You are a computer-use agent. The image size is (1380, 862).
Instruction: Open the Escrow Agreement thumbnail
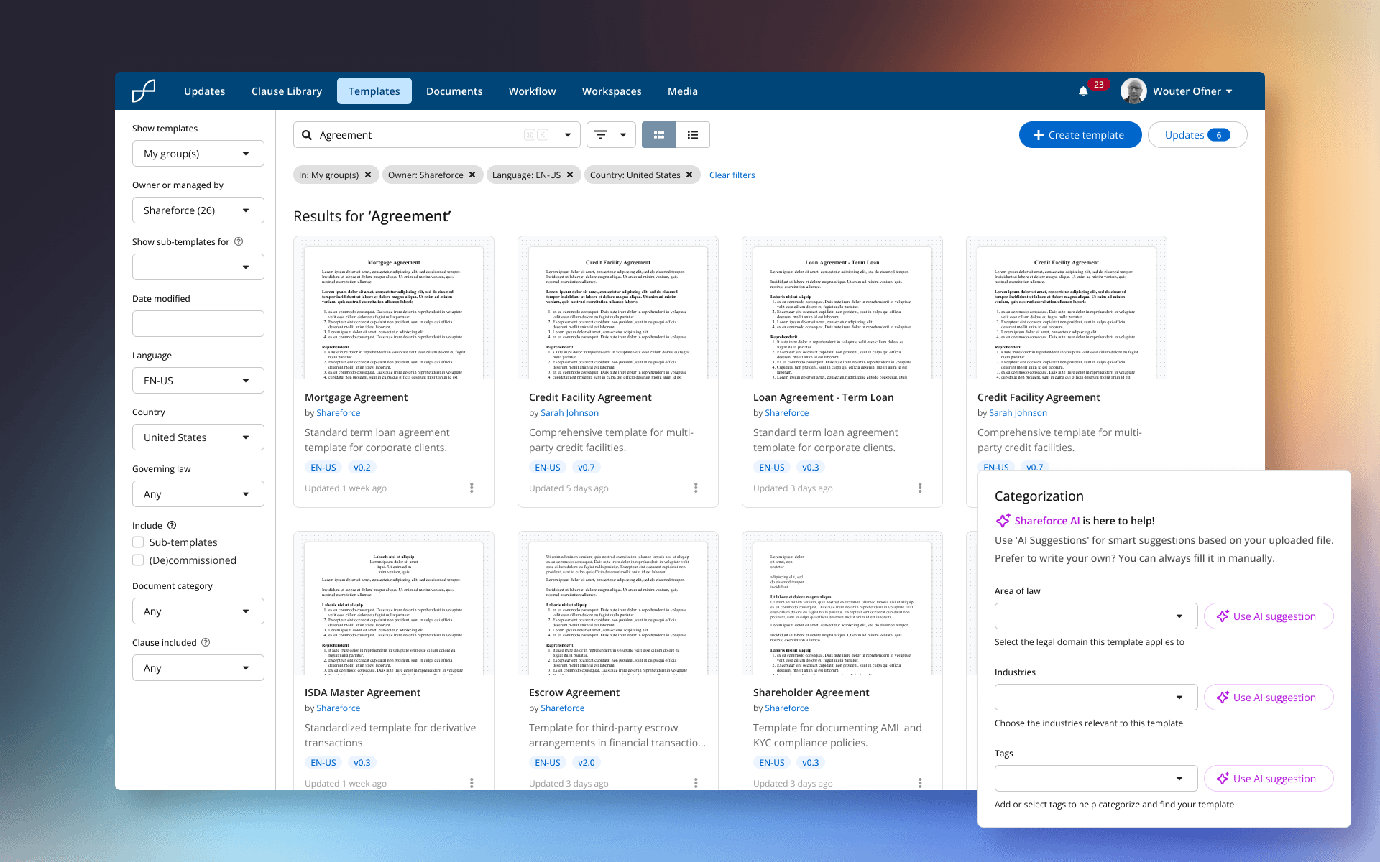(x=617, y=603)
